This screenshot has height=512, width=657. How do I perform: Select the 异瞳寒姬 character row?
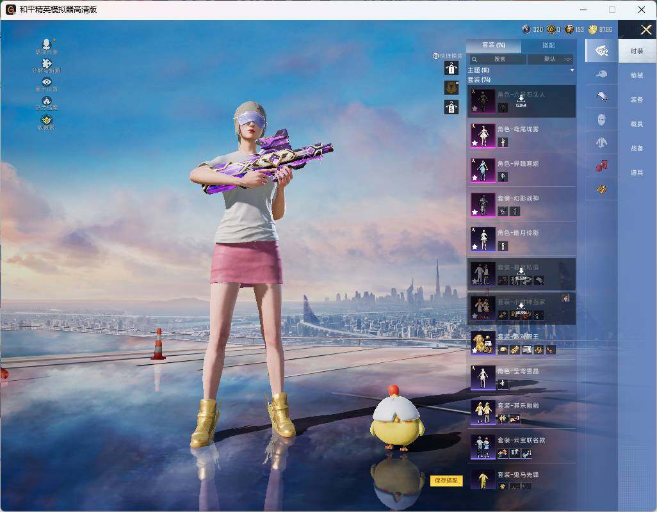(x=521, y=170)
